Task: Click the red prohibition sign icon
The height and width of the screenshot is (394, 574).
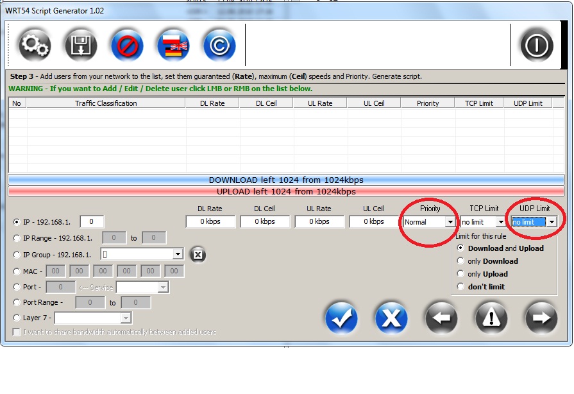Action: [127, 46]
